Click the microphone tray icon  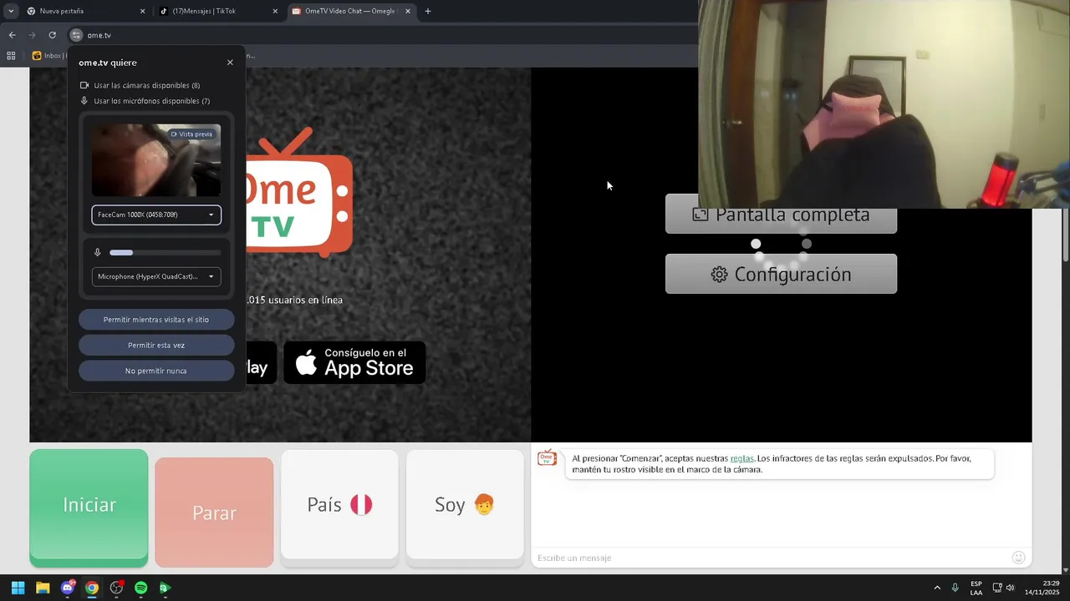955,588
